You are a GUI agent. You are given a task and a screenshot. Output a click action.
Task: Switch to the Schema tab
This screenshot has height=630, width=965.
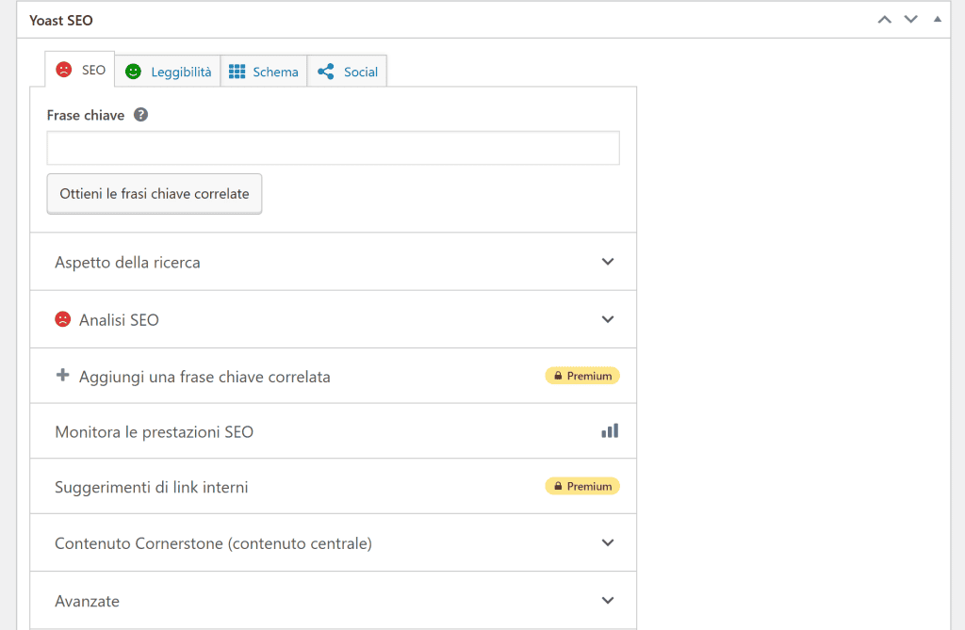tap(264, 72)
